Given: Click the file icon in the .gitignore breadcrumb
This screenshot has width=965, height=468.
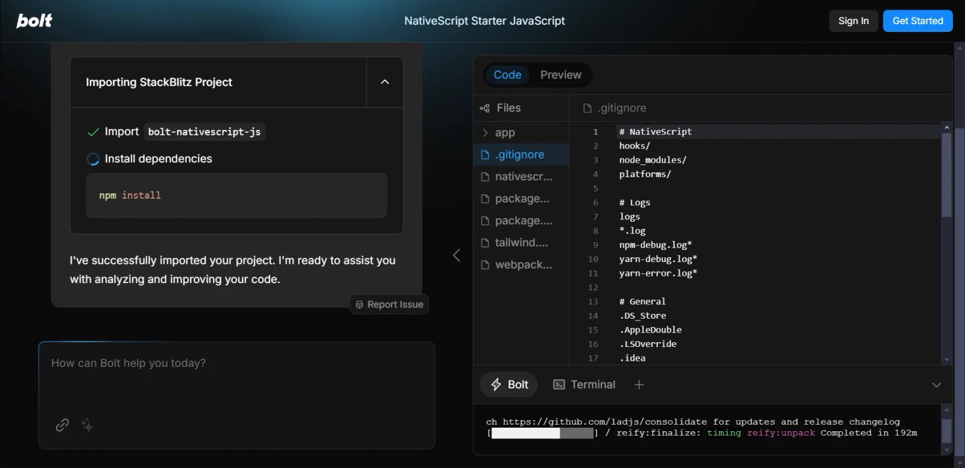Looking at the screenshot, I should tap(587, 108).
